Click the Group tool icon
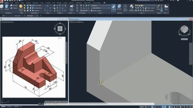The image size is (193, 108). [158, 7]
